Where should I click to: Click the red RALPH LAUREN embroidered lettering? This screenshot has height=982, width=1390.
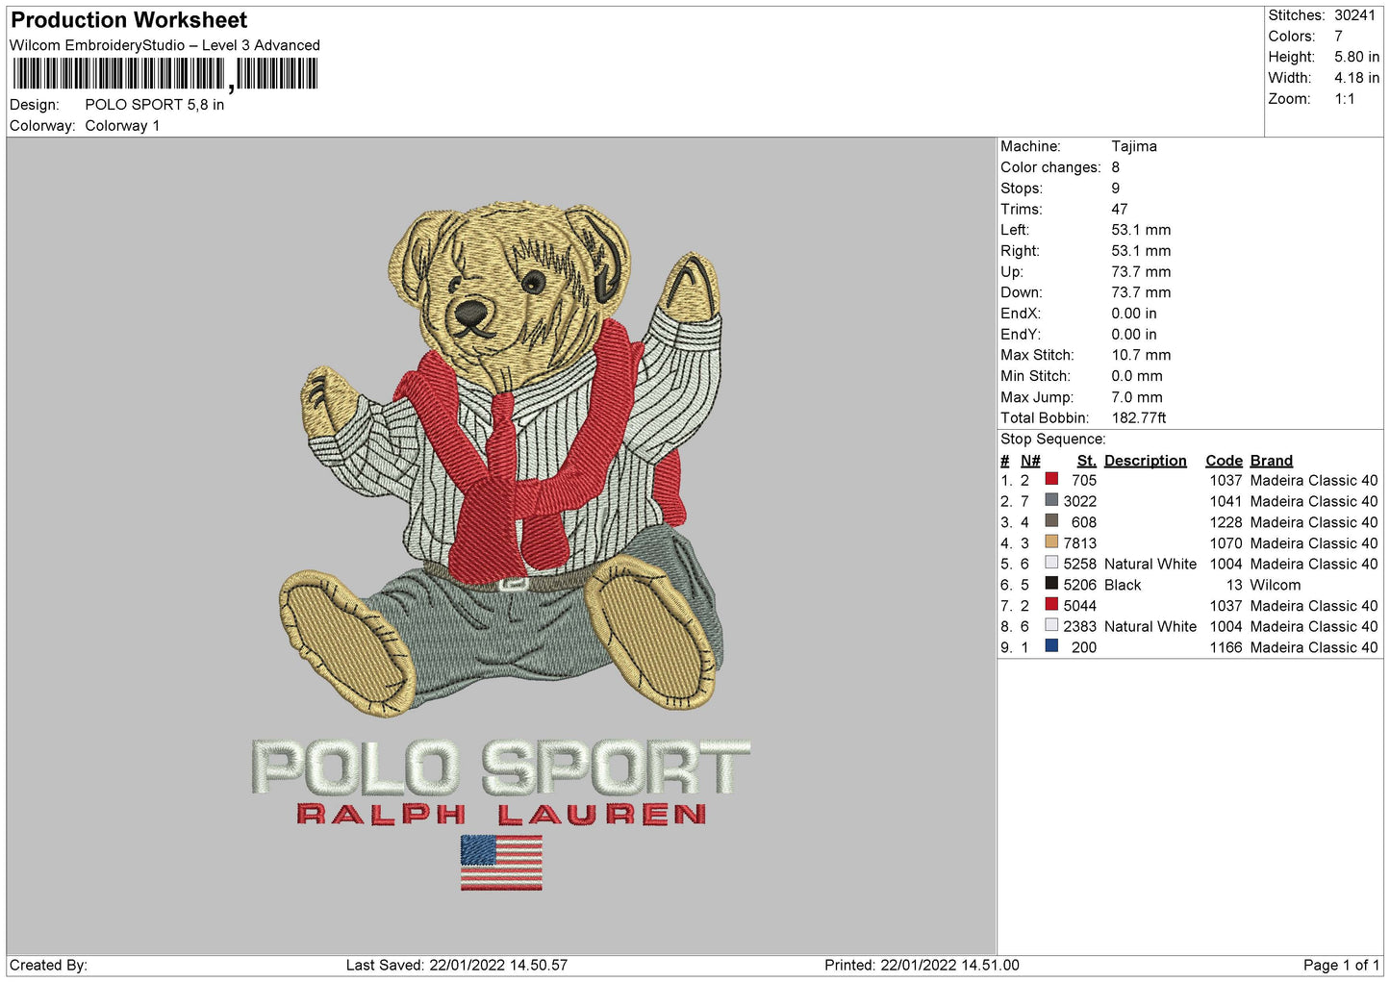click(501, 815)
